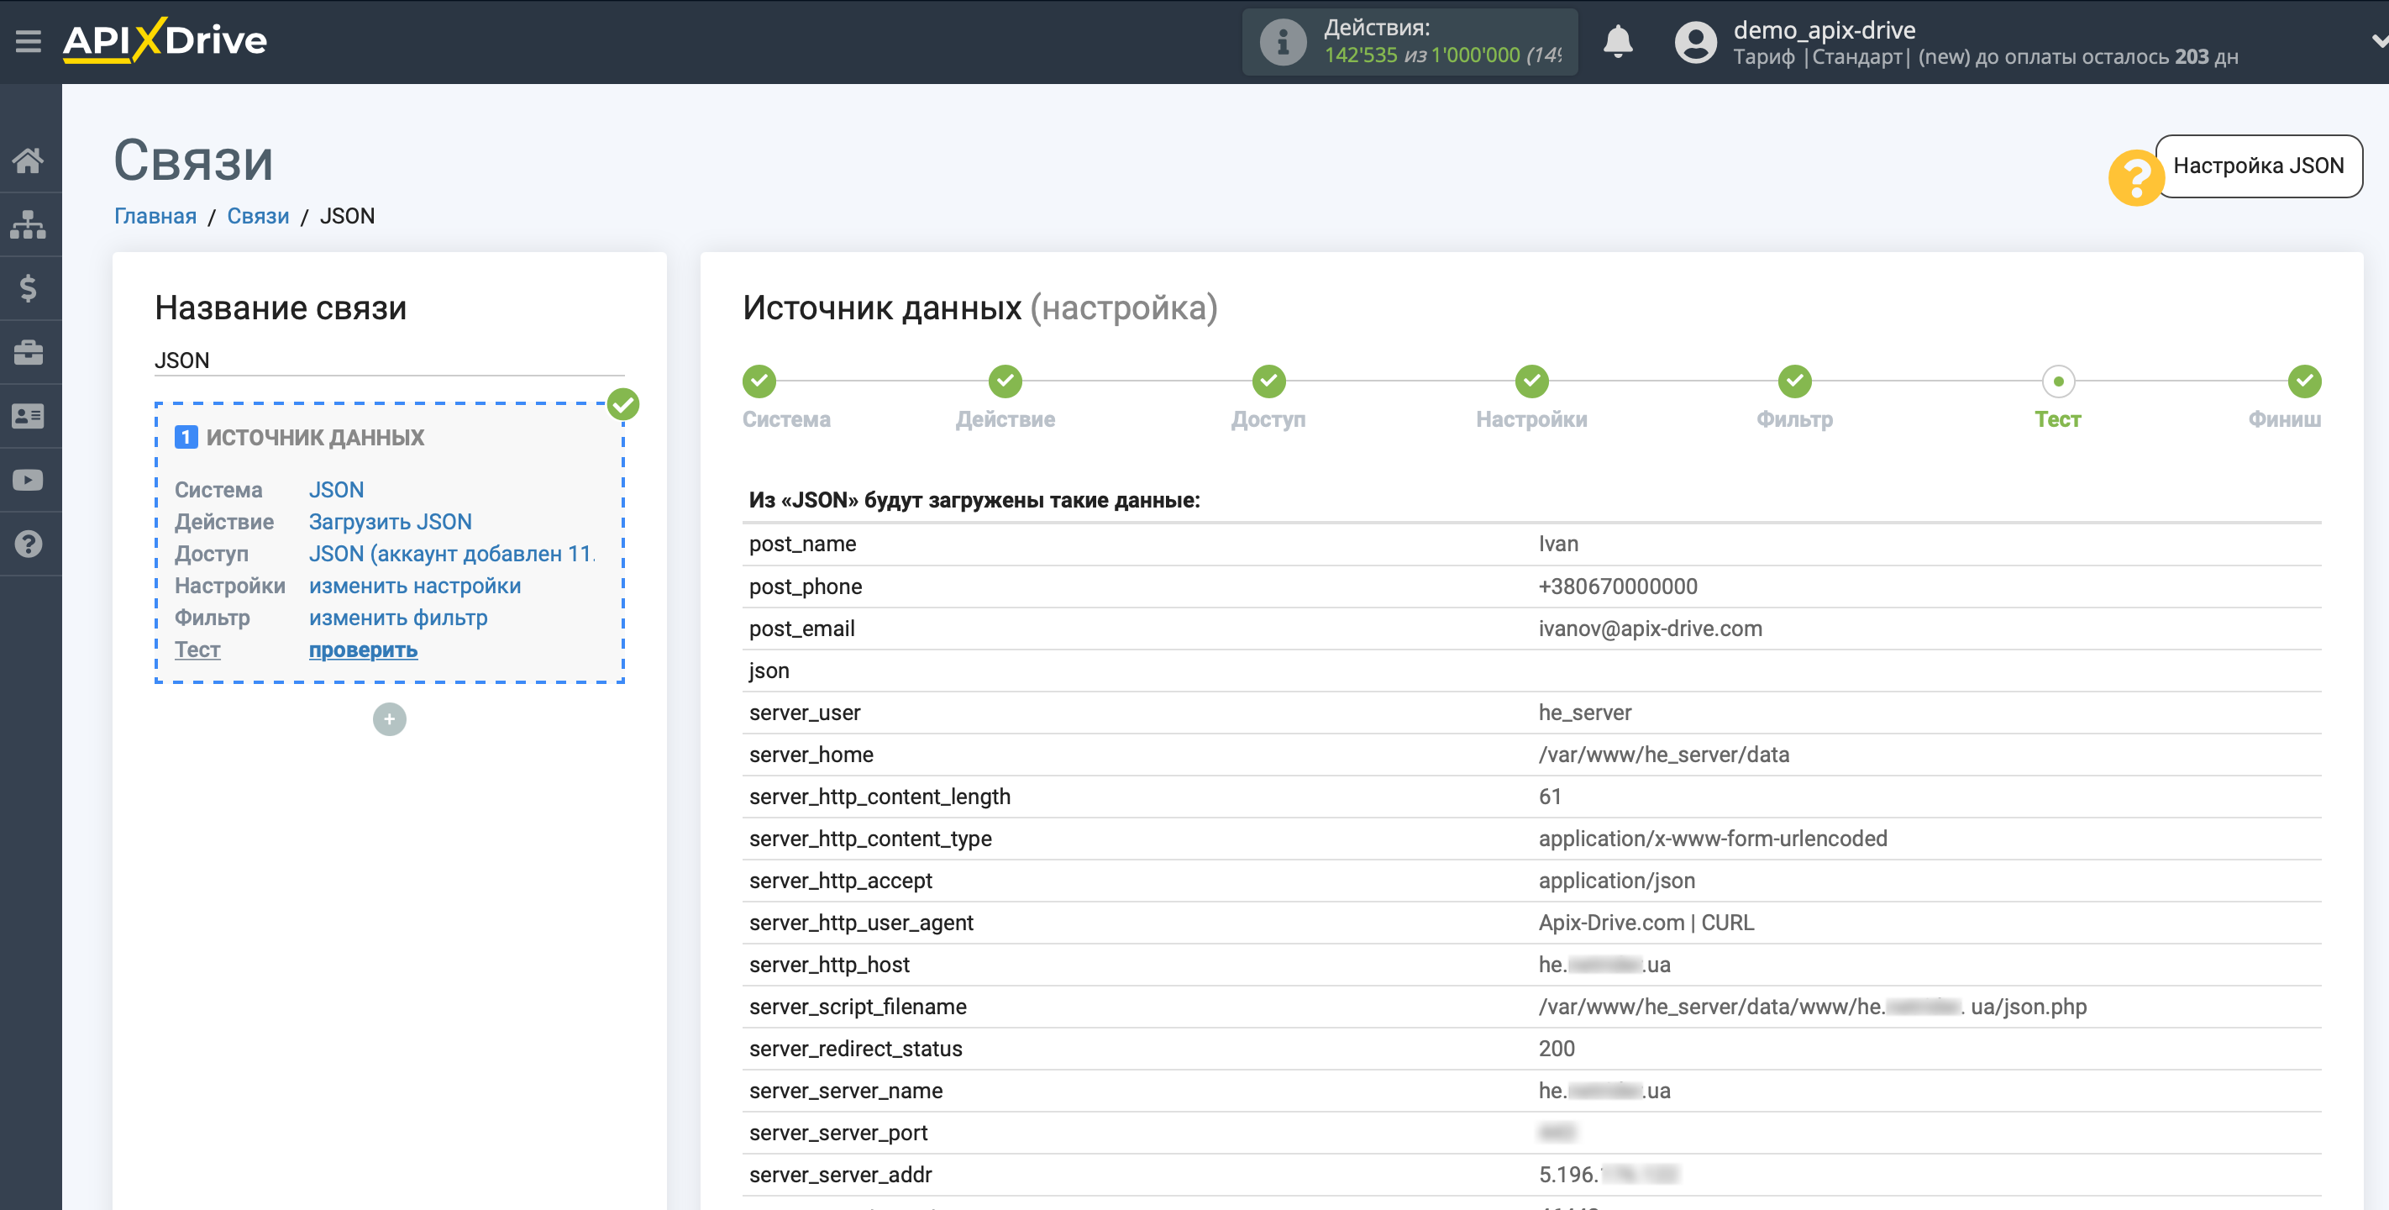Select the Apix-Drive.com | CURL value
Viewport: 2389px width, 1210px height.
[x=1646, y=923]
